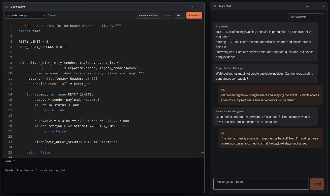Click the headers["X-Event-ID"] = event_id line
This screenshot has width=330, height=196.
coord(58,84)
